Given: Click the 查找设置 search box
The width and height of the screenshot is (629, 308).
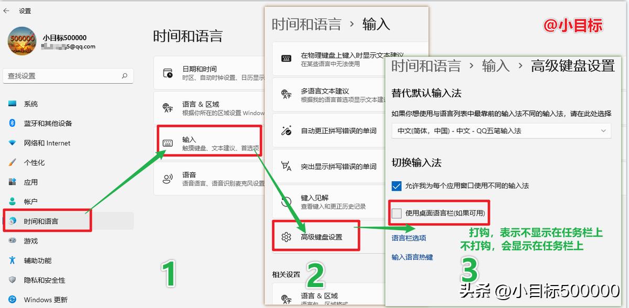Looking at the screenshot, I should 68,75.
